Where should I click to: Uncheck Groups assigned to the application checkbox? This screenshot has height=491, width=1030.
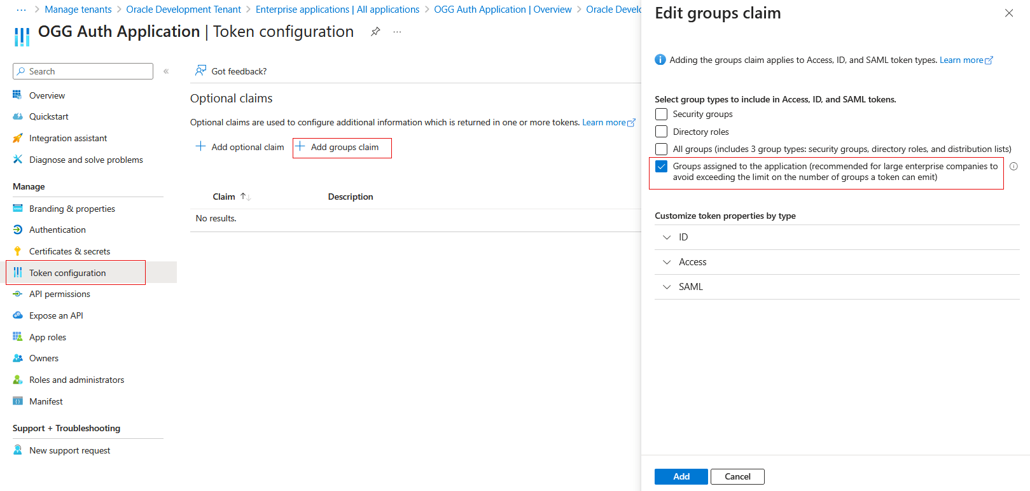(x=662, y=167)
